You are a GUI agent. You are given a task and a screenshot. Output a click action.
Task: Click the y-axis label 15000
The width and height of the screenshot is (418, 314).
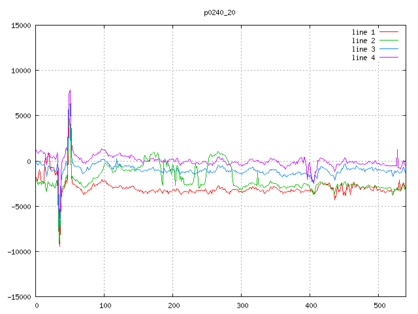21,26
